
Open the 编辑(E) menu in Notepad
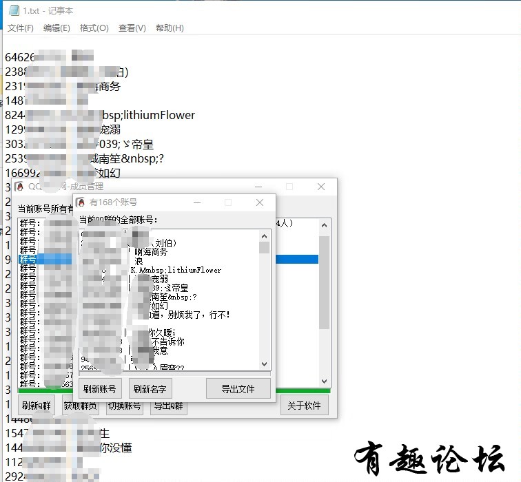(x=57, y=28)
